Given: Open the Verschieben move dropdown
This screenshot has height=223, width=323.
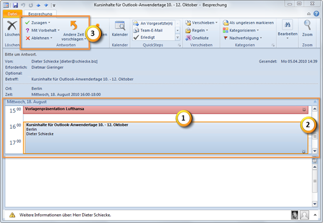Looking at the screenshot, I should point(201,23).
